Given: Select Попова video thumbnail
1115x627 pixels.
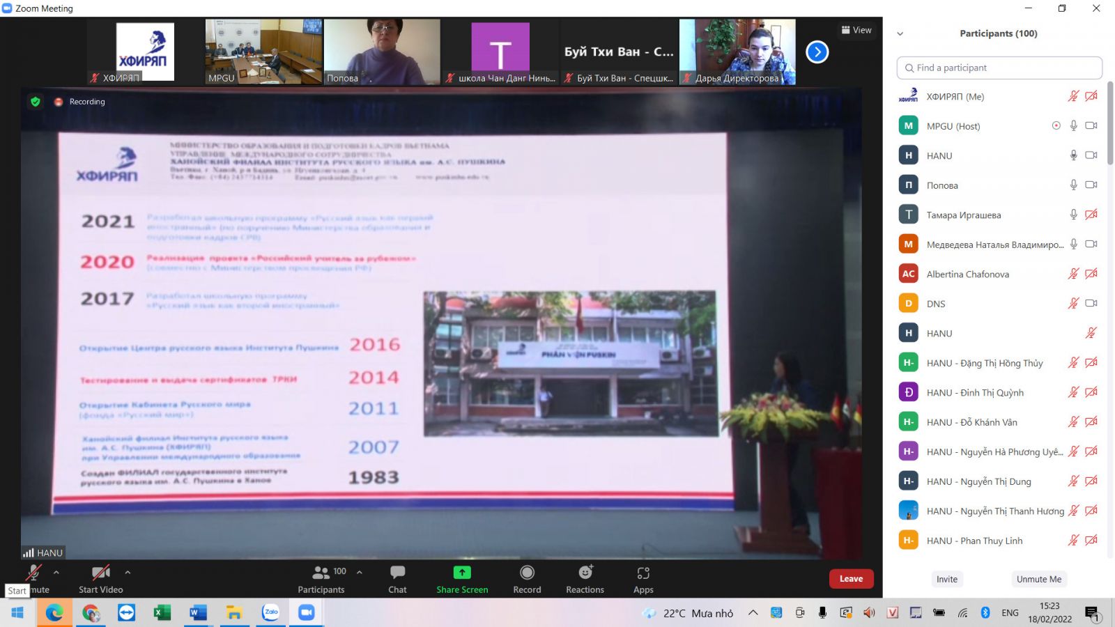Looking at the screenshot, I should coord(382,52).
